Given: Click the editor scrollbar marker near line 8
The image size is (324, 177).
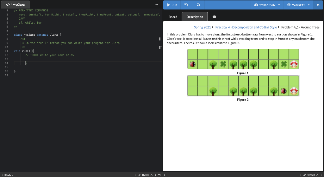Looking at the screenshot, I should 159,39.
